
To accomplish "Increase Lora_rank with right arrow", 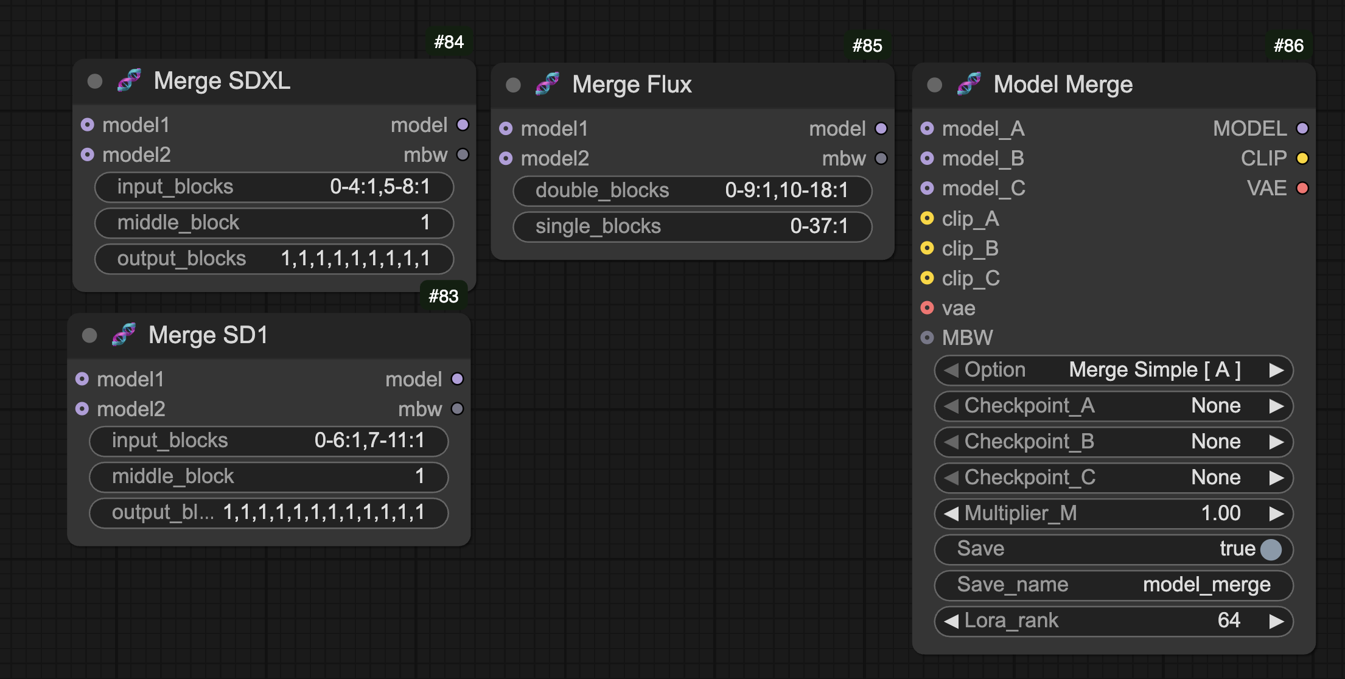I will click(1277, 621).
